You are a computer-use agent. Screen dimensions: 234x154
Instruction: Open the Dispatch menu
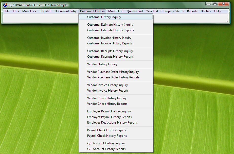[45, 11]
